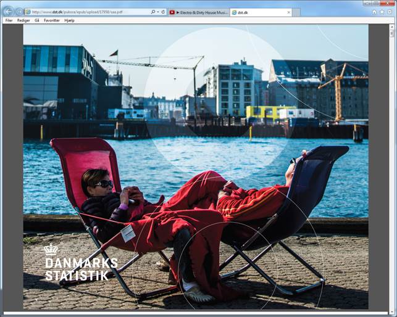
Task: Open the Favoritter menu
Action: [x=52, y=20]
